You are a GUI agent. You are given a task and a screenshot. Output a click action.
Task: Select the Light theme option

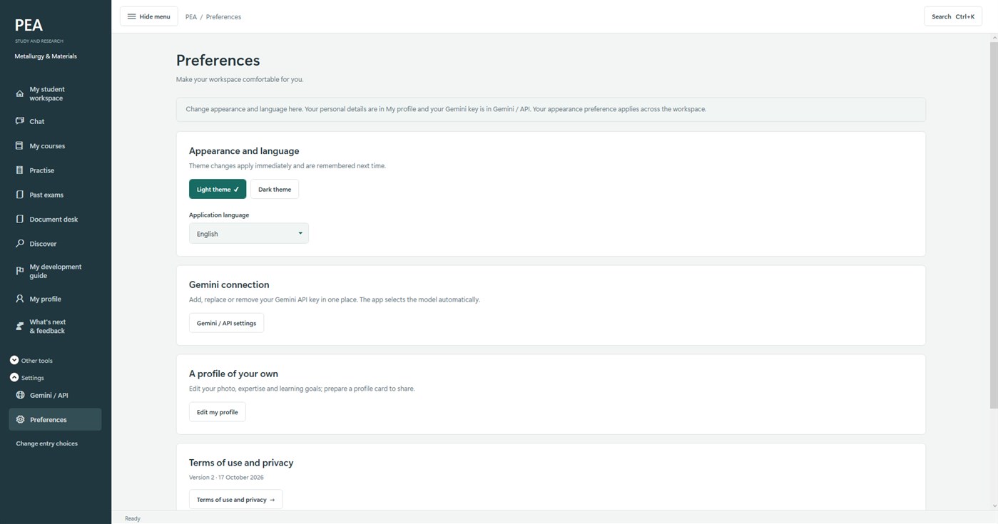(218, 189)
